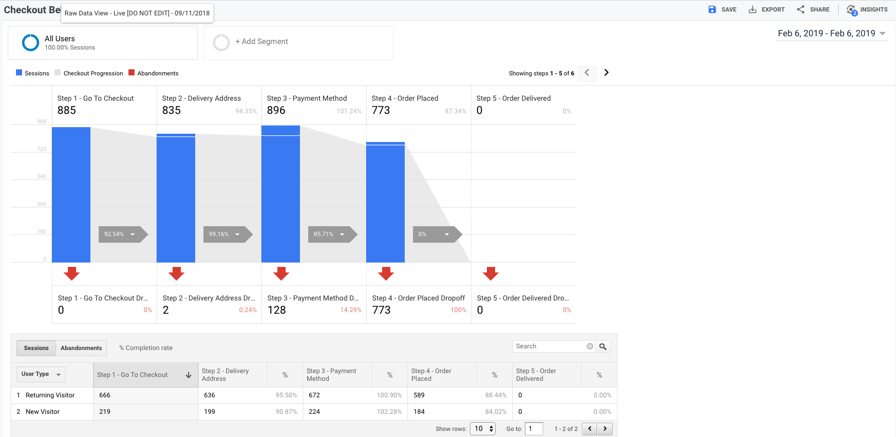Click the Step 5 - Order Delivered column header
This screenshot has width=896, height=437.
(547, 375)
